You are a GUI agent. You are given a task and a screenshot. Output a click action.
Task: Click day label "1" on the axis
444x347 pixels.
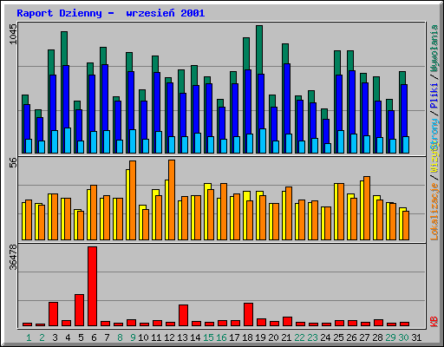click(29, 337)
